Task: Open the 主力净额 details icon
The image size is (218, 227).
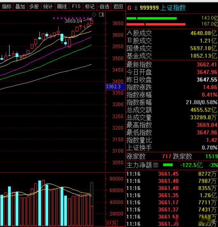Action: tap(156, 165)
